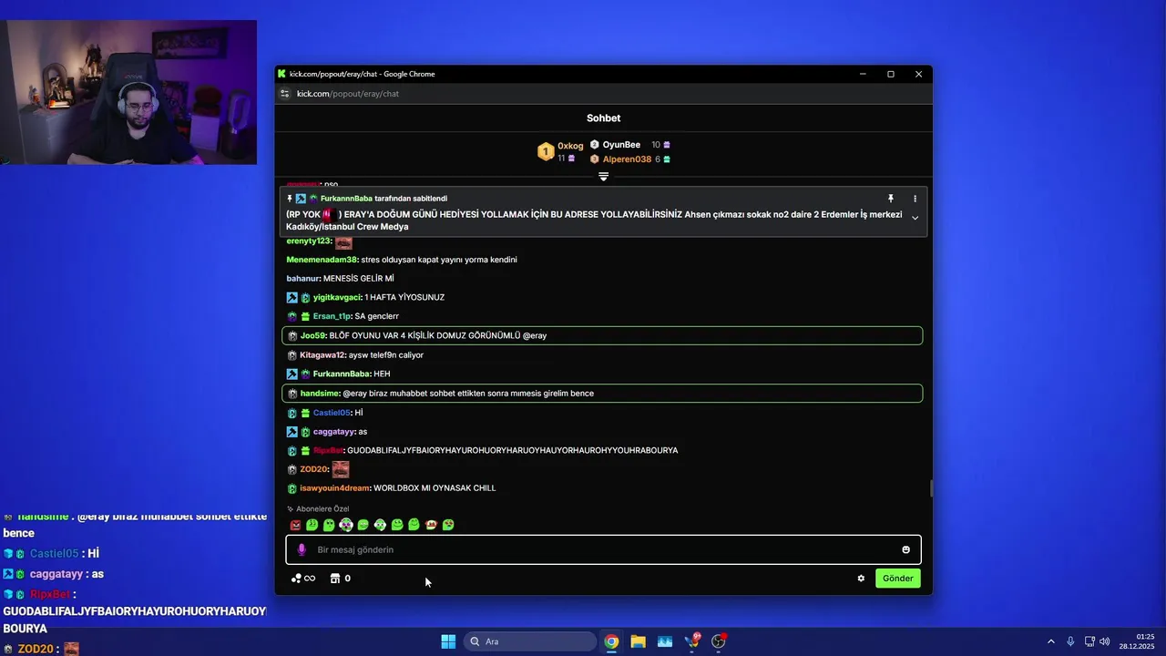Image resolution: width=1166 pixels, height=656 pixels.
Task: Click the 'Sohbet' chat header title
Action: 603,118
